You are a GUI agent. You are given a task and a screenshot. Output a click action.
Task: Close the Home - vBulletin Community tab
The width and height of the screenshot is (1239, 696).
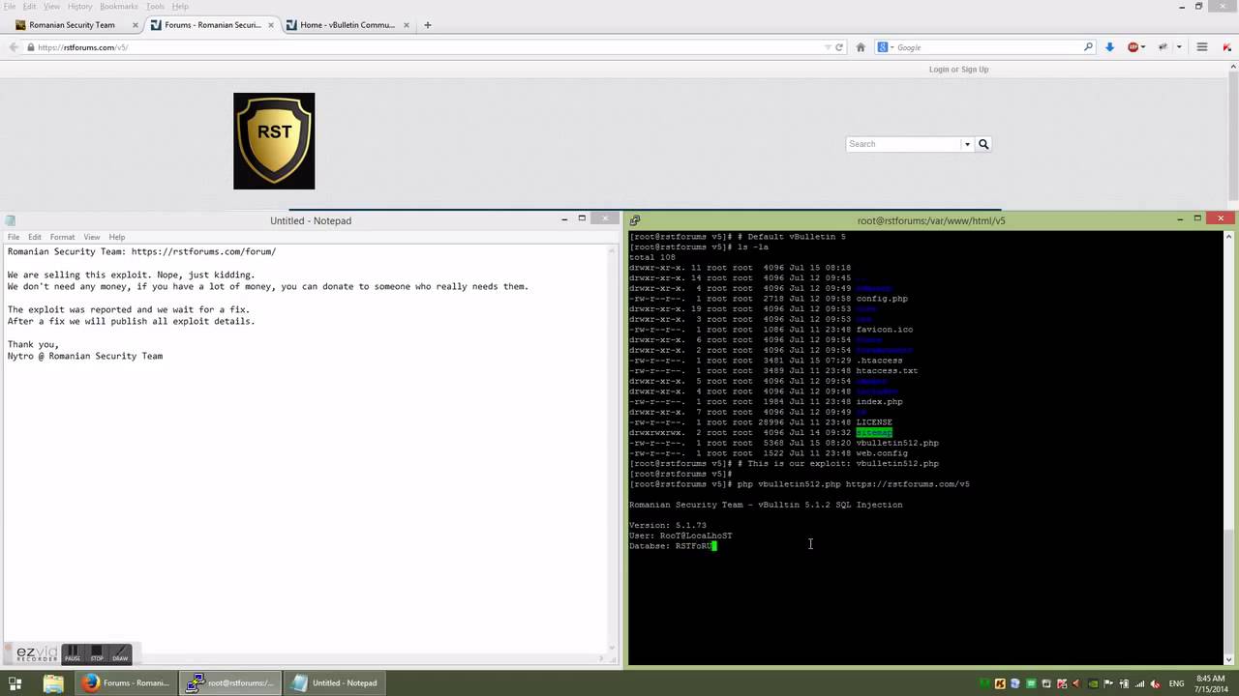point(406,25)
